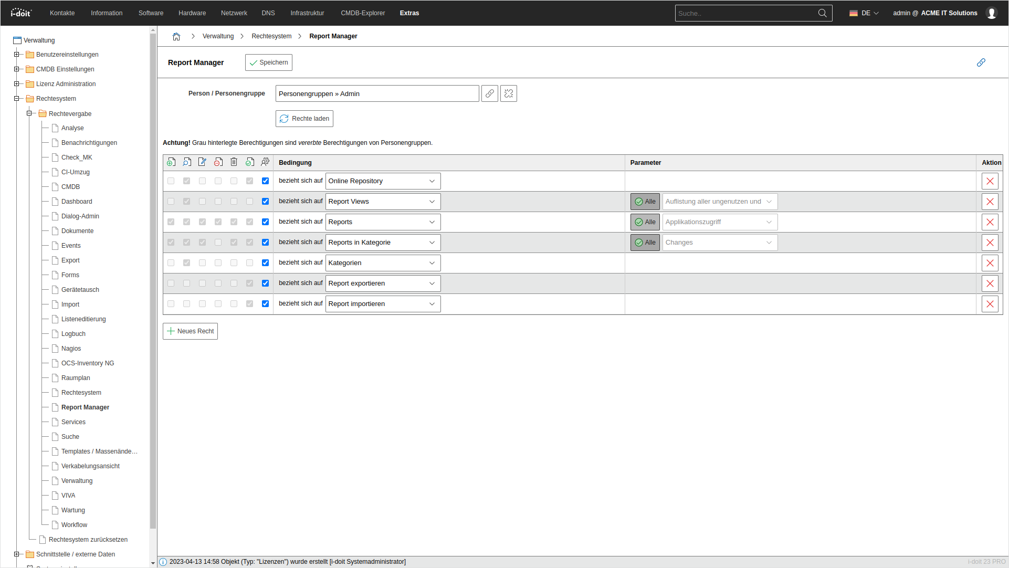Viewport: 1009px width, 568px height.
Task: Toggle supervisor checkbox for Online Repository
Action: (265, 181)
